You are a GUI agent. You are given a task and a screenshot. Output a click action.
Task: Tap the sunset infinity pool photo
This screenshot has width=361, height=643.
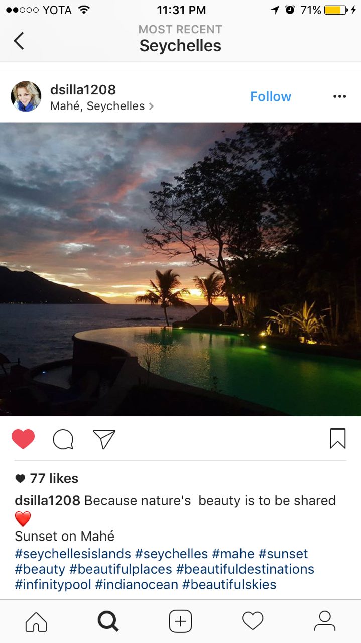180,269
